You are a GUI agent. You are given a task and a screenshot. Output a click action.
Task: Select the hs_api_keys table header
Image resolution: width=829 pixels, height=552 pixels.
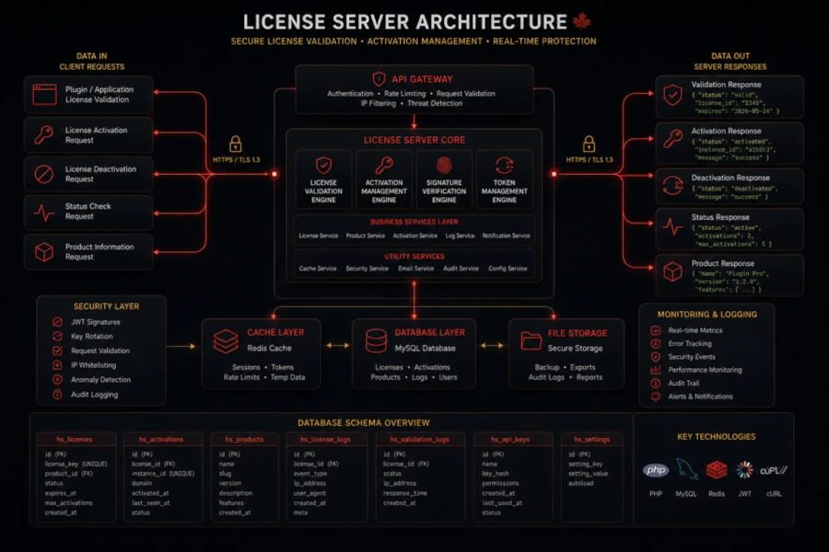click(x=513, y=439)
